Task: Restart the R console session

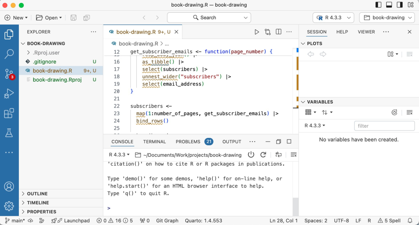Action: (263, 155)
